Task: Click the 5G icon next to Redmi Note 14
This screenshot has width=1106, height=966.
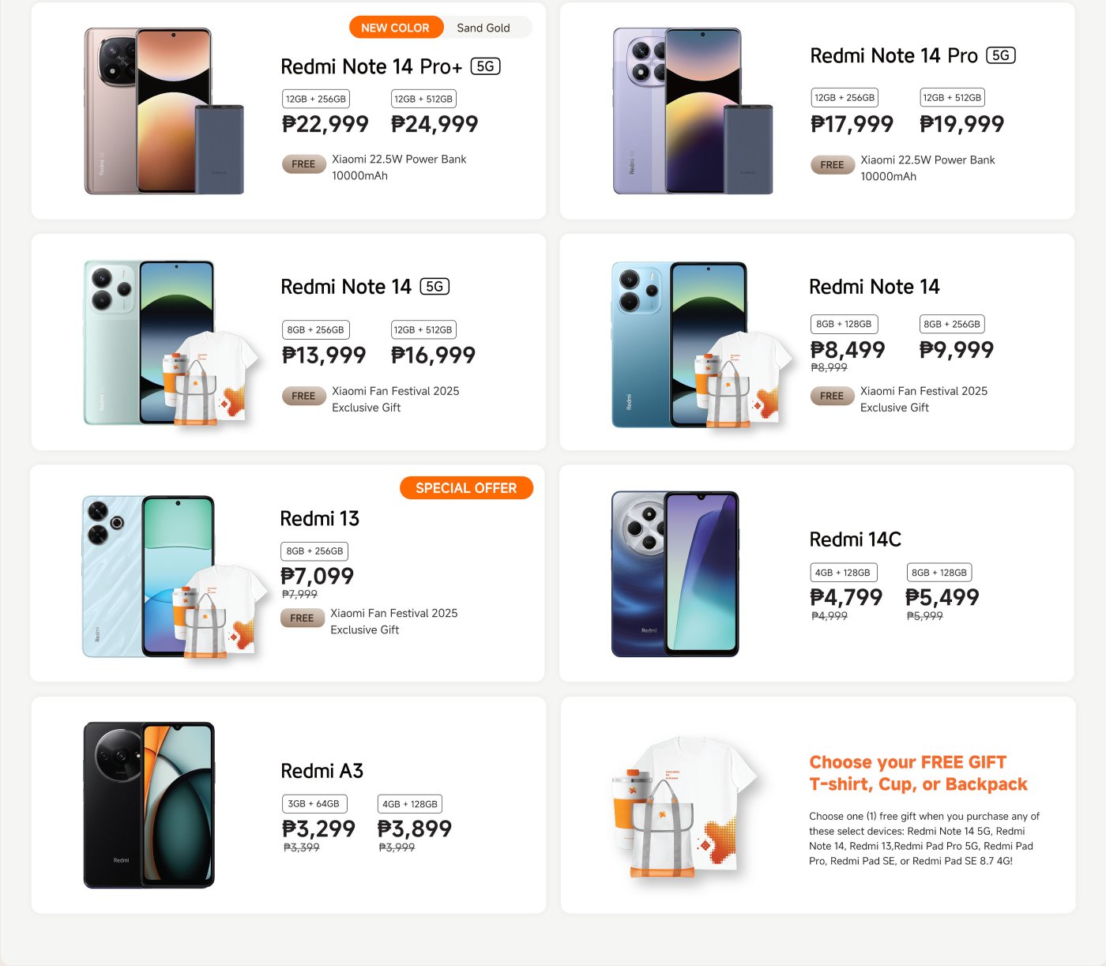Action: 434,287
